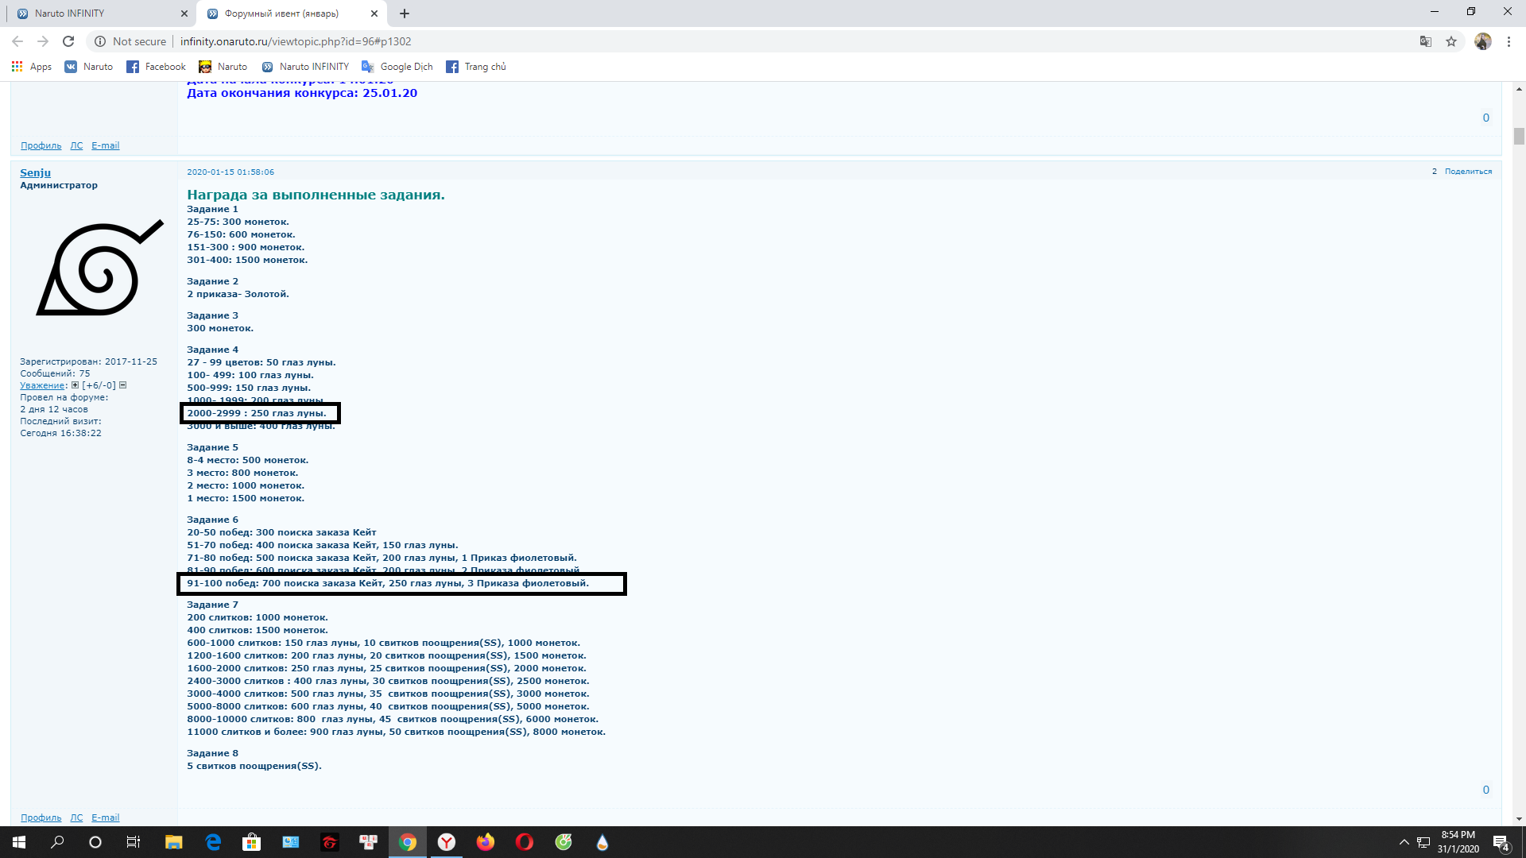Click the Поделиться share link
Viewport: 1526px width, 858px height.
click(1468, 172)
